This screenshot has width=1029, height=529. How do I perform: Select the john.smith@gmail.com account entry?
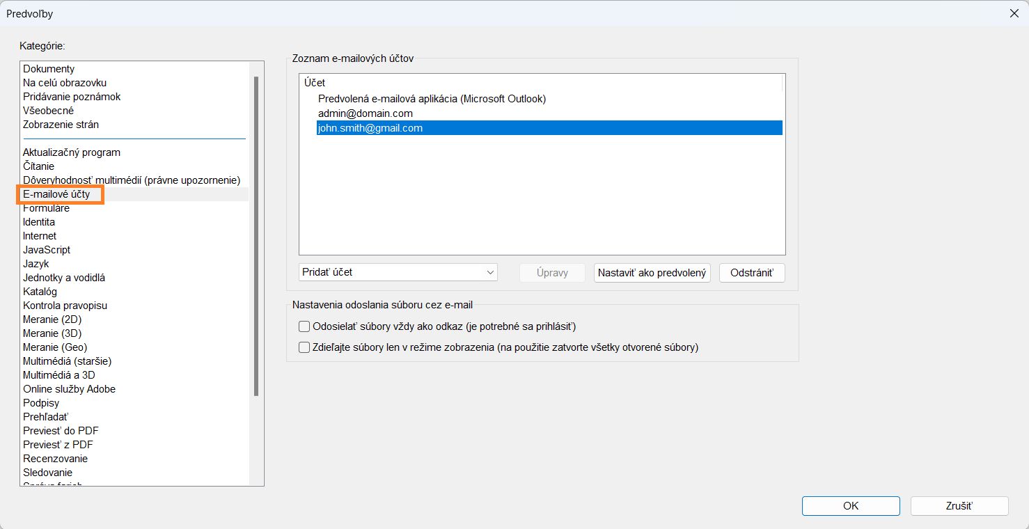pos(370,128)
